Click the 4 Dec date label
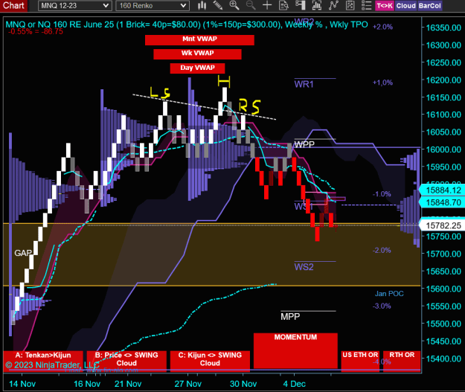 (294, 384)
